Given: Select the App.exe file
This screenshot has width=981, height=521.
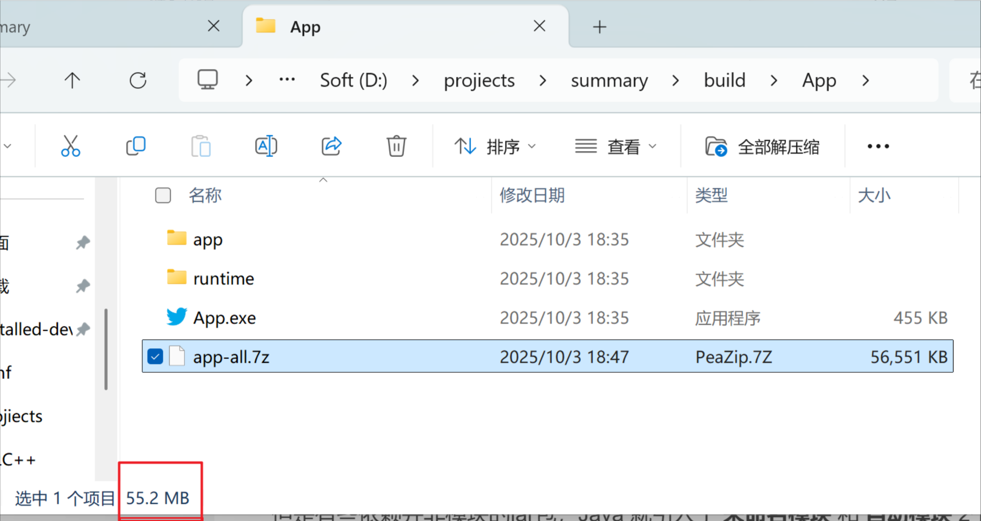Looking at the screenshot, I should [x=225, y=318].
